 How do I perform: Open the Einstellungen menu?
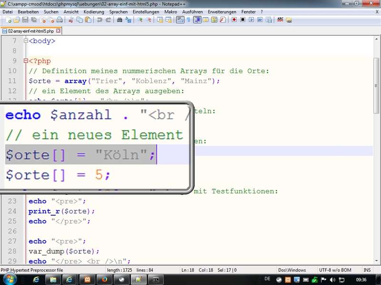[146, 11]
